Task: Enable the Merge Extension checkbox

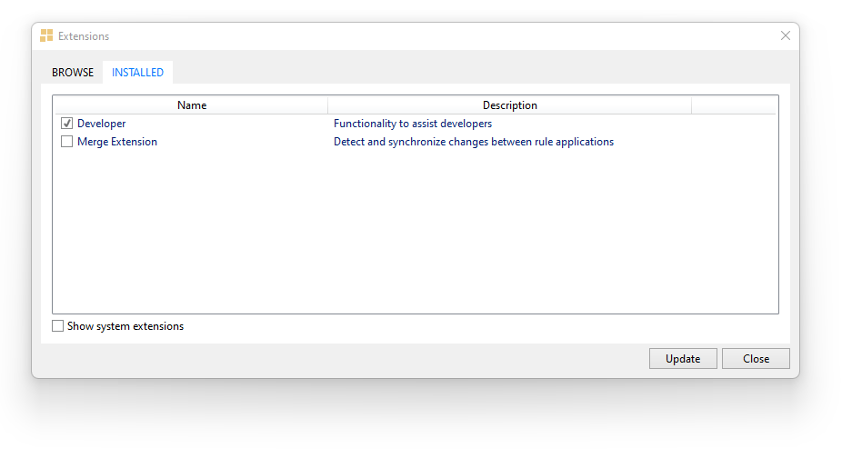Action: (67, 142)
